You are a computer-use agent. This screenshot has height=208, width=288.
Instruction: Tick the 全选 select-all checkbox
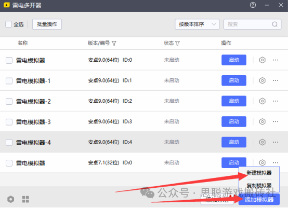(x=8, y=24)
